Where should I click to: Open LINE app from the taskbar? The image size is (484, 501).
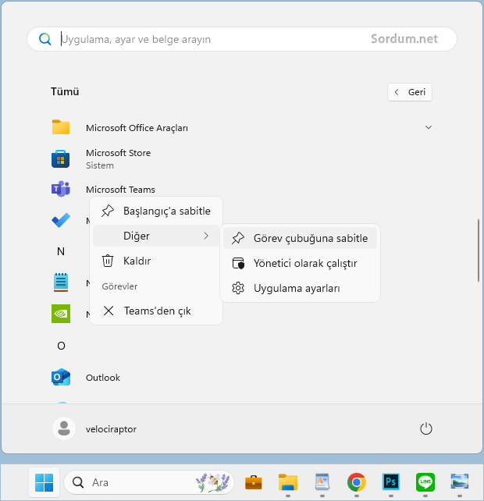425,481
